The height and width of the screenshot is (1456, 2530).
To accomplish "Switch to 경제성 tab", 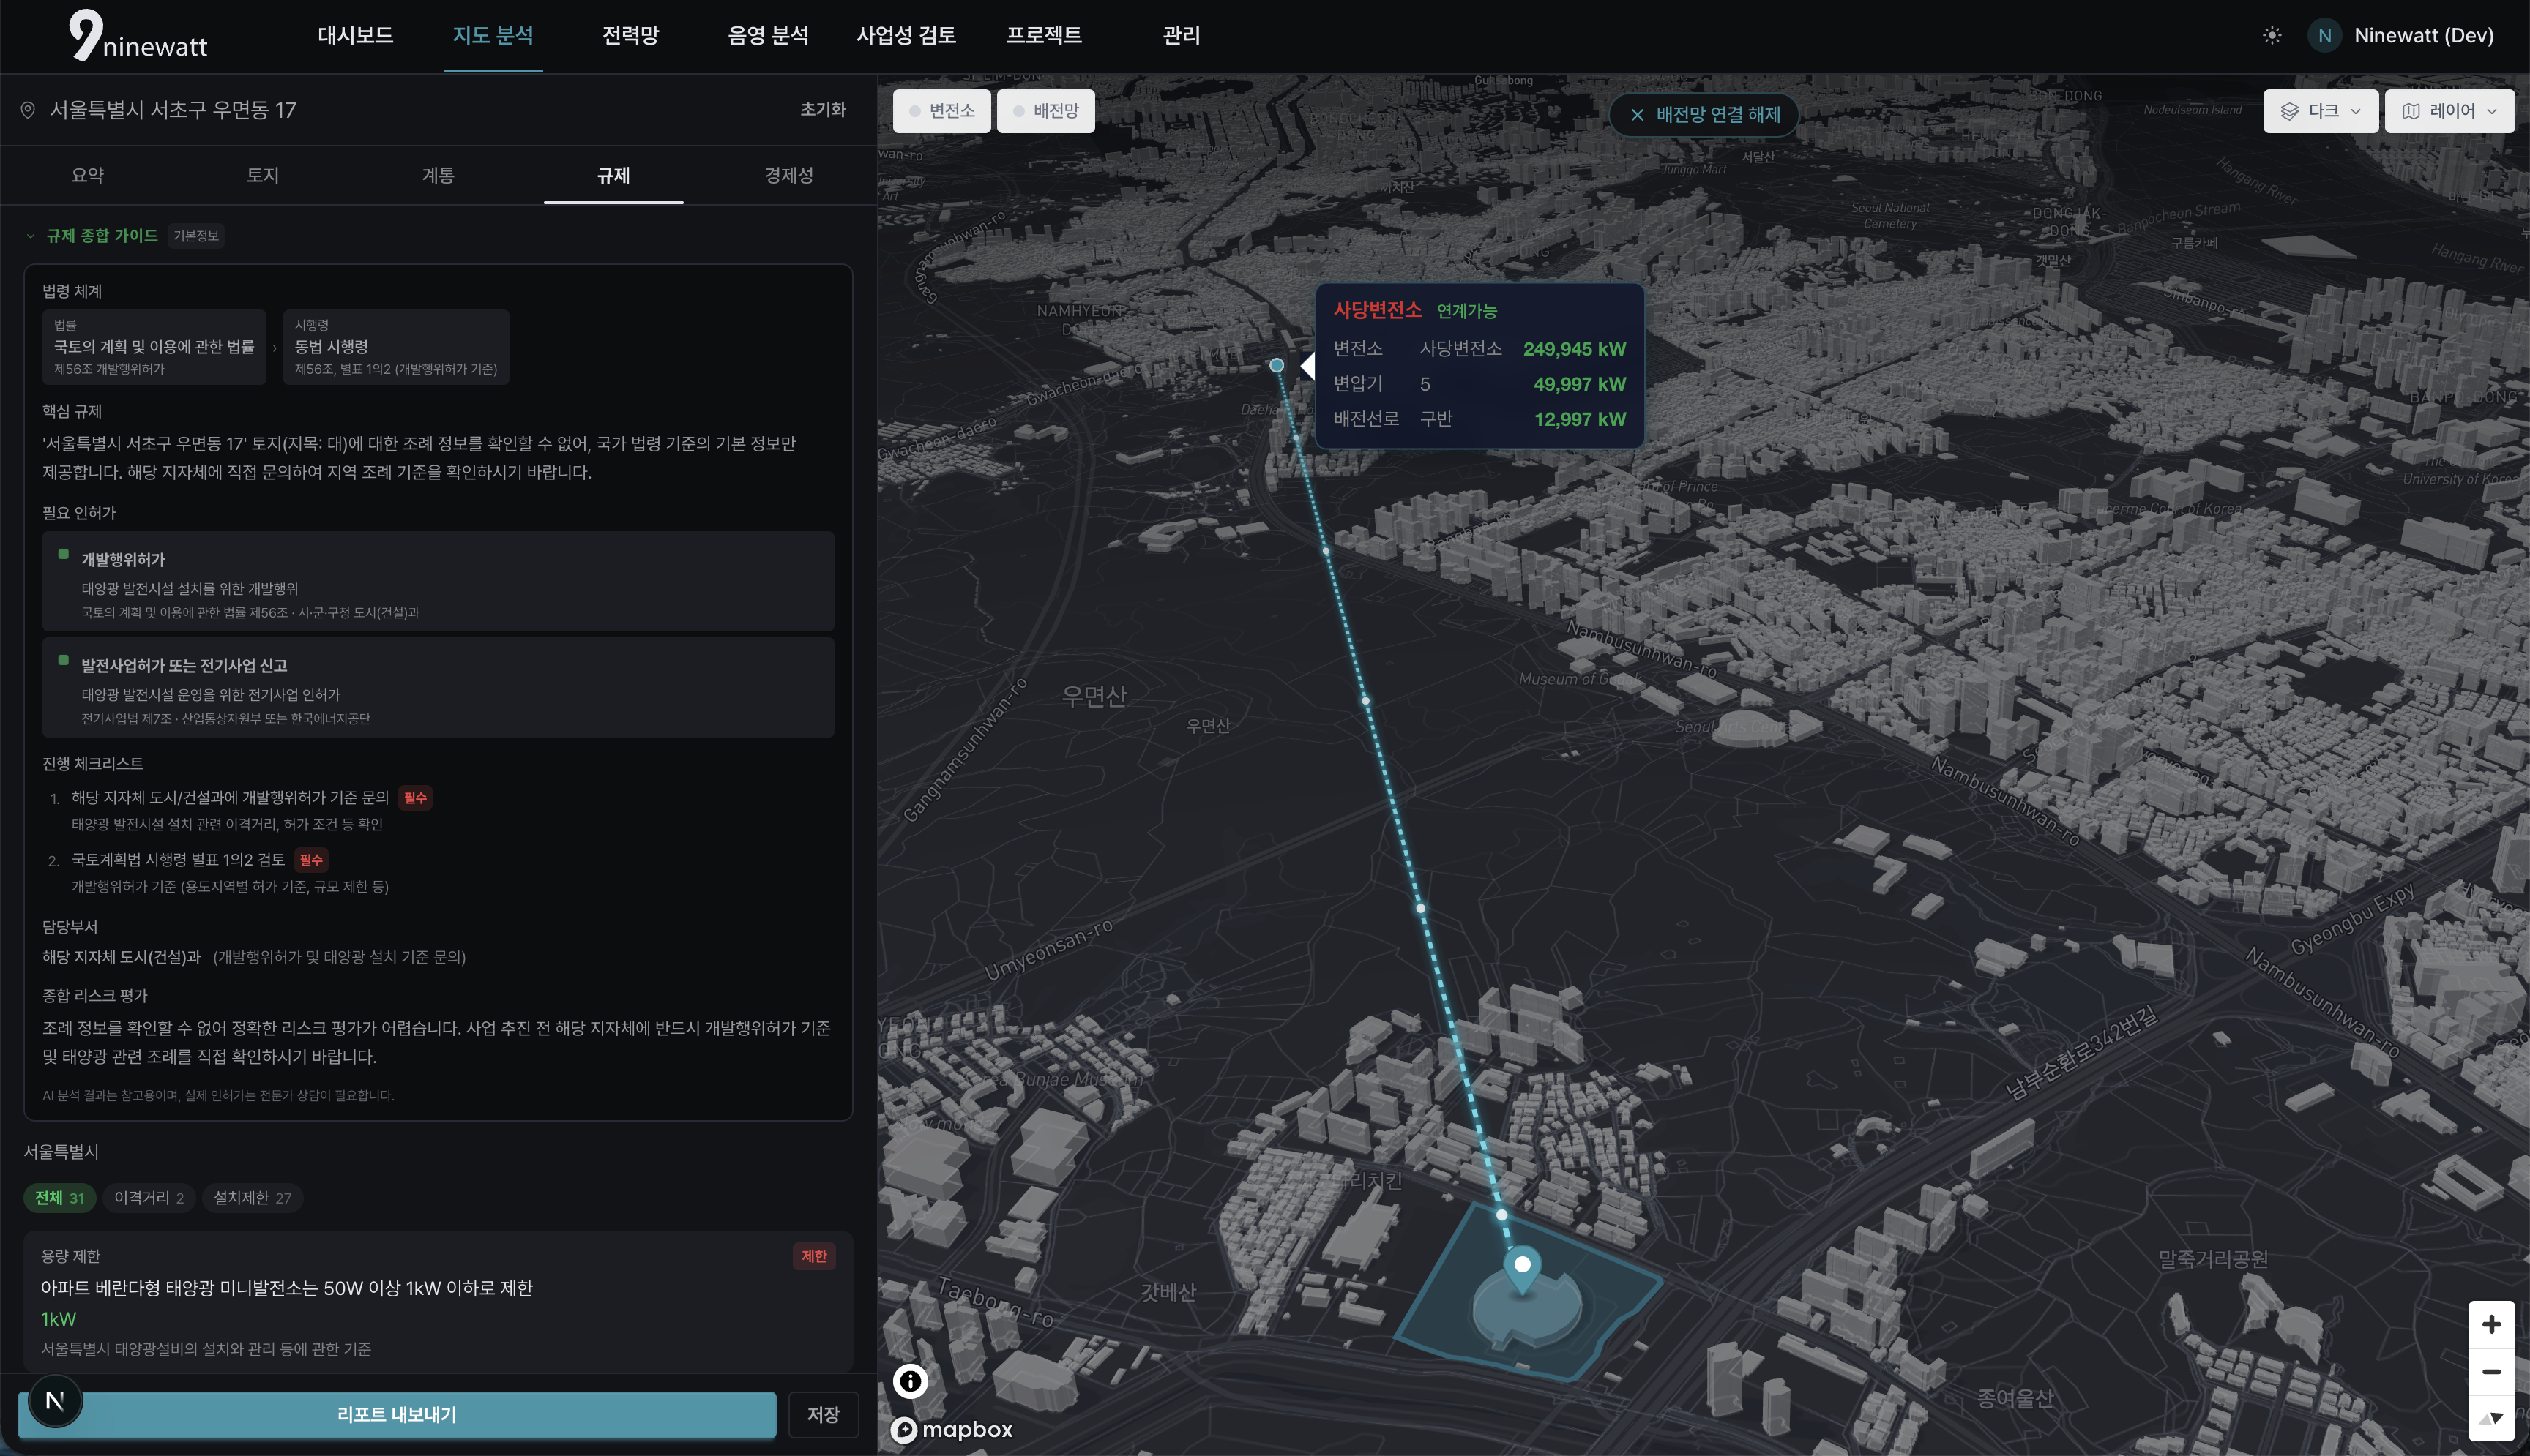I will point(788,176).
